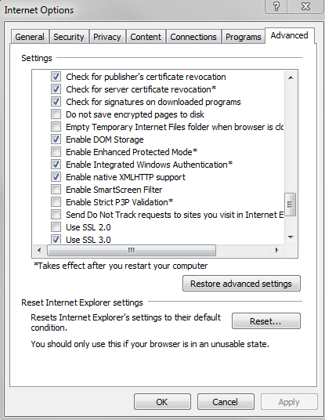This screenshot has width=325, height=420.
Task: Click the settings list scroll-up arrow
Action: click(291, 78)
